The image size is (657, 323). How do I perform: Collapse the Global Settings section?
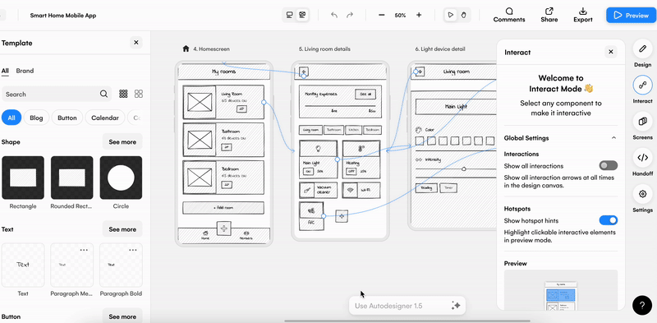(613, 138)
